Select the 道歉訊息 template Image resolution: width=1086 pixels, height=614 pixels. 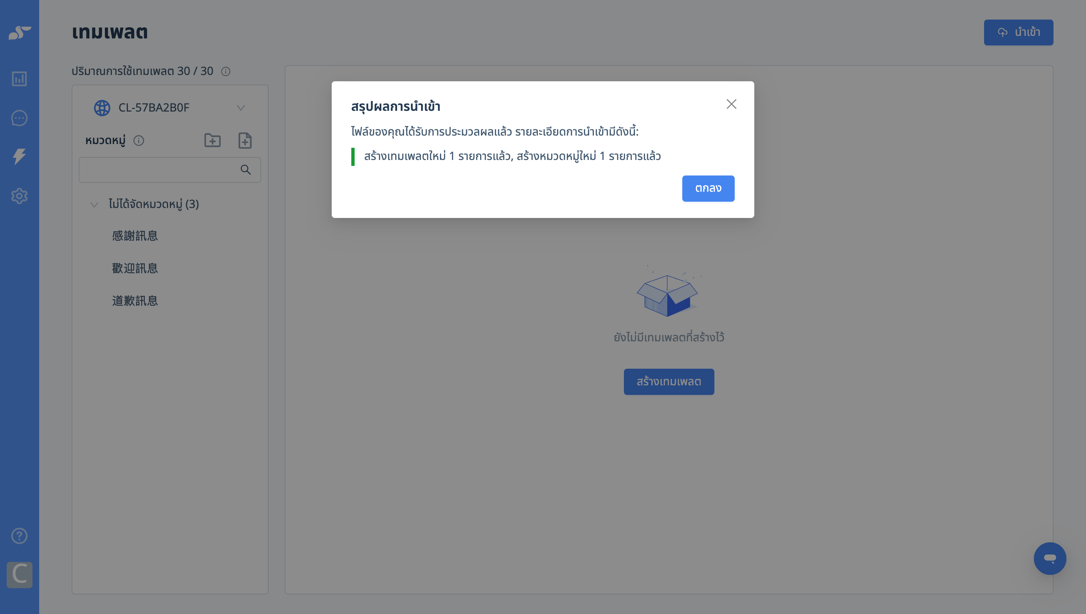135,301
